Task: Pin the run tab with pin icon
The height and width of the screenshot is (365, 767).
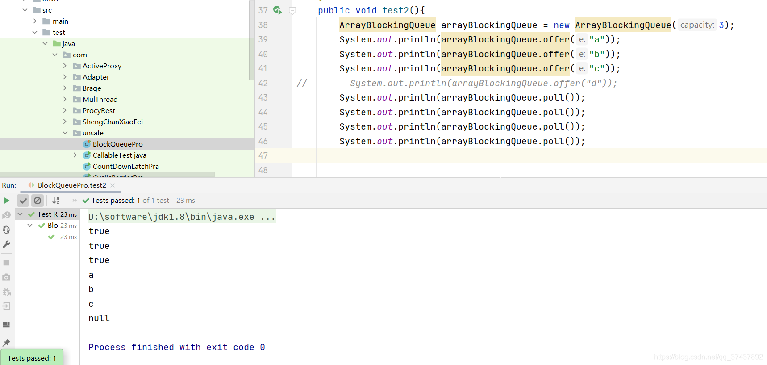Action: 6,343
